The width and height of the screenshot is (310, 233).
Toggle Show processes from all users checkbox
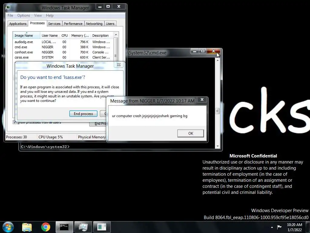[15, 122]
